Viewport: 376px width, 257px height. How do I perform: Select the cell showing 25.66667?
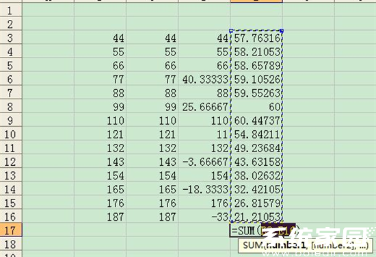(x=204, y=106)
